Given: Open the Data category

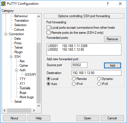Looking at the screenshot, I should tap(17, 39).
